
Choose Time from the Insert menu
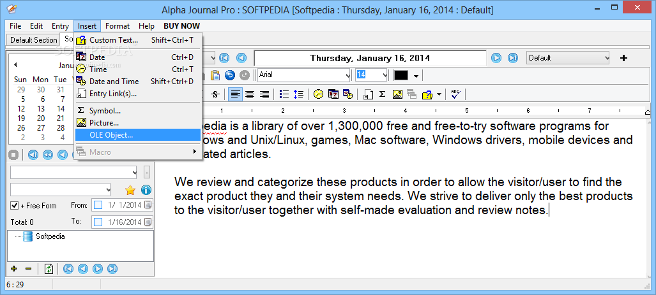tap(138, 69)
